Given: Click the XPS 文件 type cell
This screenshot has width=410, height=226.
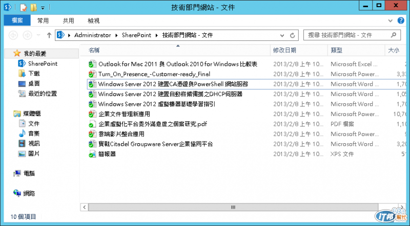Looking at the screenshot, I should pyautogui.click(x=342, y=154).
